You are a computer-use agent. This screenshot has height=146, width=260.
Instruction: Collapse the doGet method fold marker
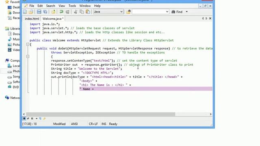[28, 56]
